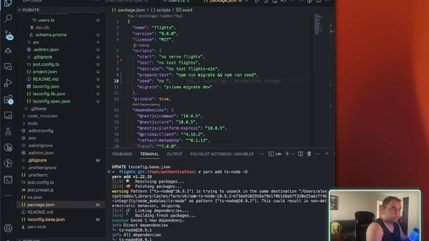Open yarn.lock file
The height and width of the screenshot is (241, 429).
click(36, 227)
